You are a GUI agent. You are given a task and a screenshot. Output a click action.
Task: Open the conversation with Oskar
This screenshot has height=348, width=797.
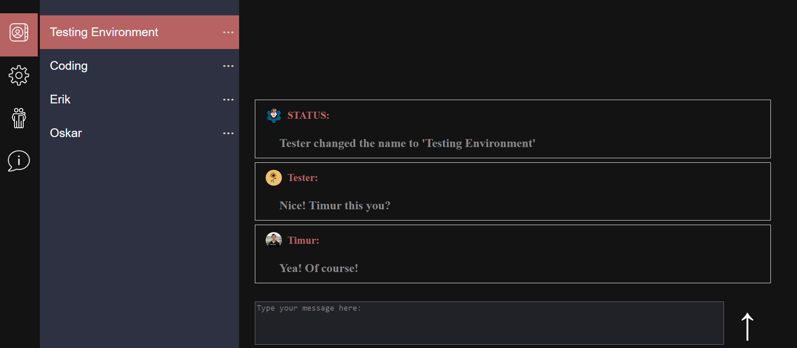pyautogui.click(x=66, y=133)
